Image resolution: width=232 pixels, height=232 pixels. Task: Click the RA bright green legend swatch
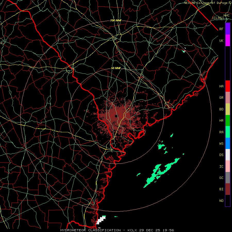point(228,132)
